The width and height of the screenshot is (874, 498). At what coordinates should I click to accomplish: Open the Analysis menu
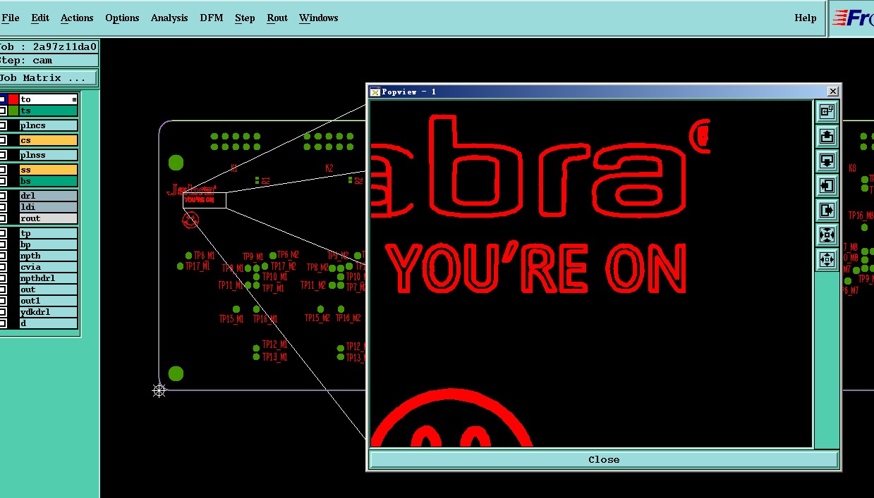(169, 18)
